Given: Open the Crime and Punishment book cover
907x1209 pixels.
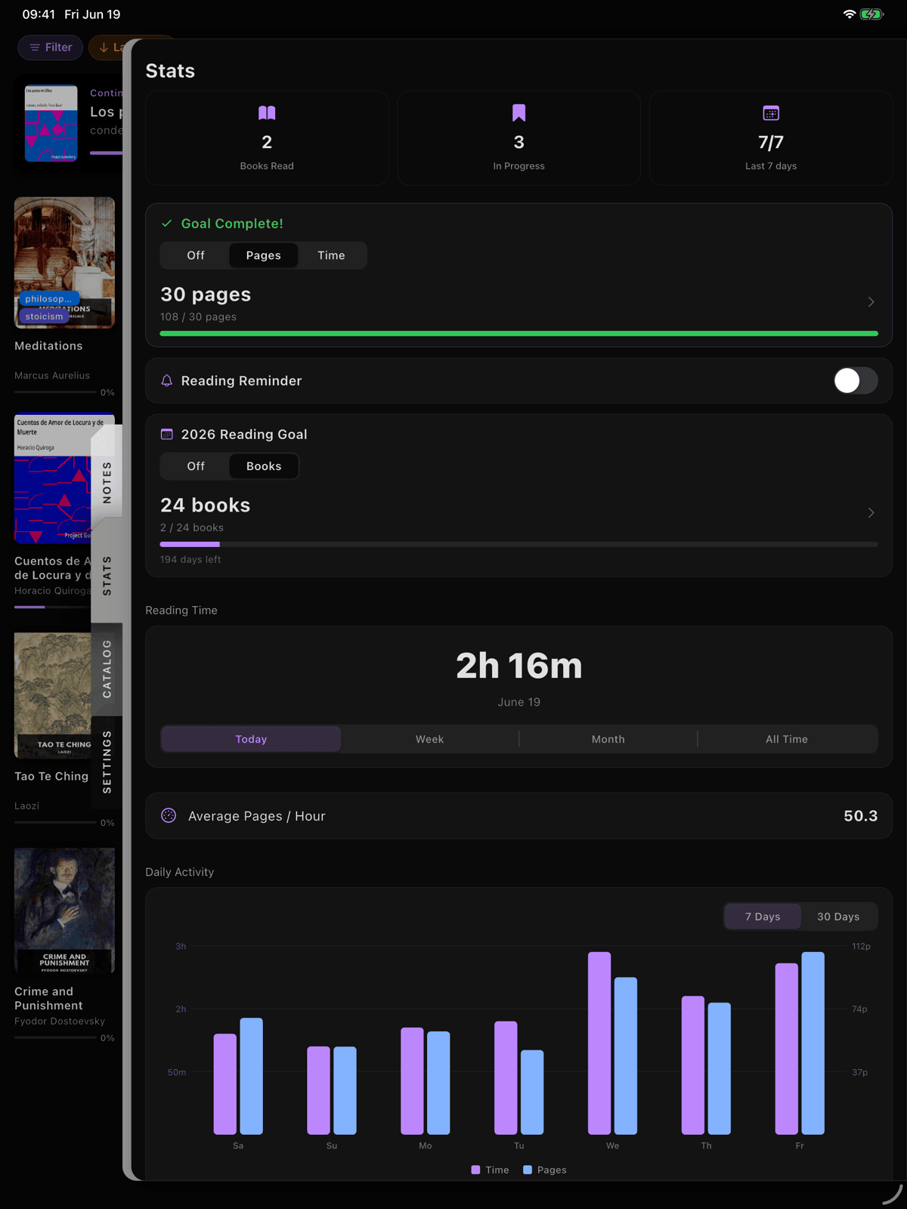Looking at the screenshot, I should pos(64,911).
